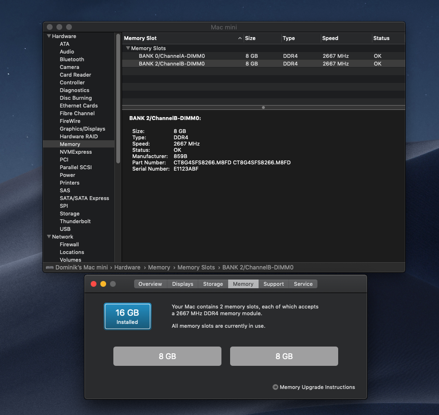Collapse the Hardware section triangle
The width and height of the screenshot is (439, 415).
(49, 36)
